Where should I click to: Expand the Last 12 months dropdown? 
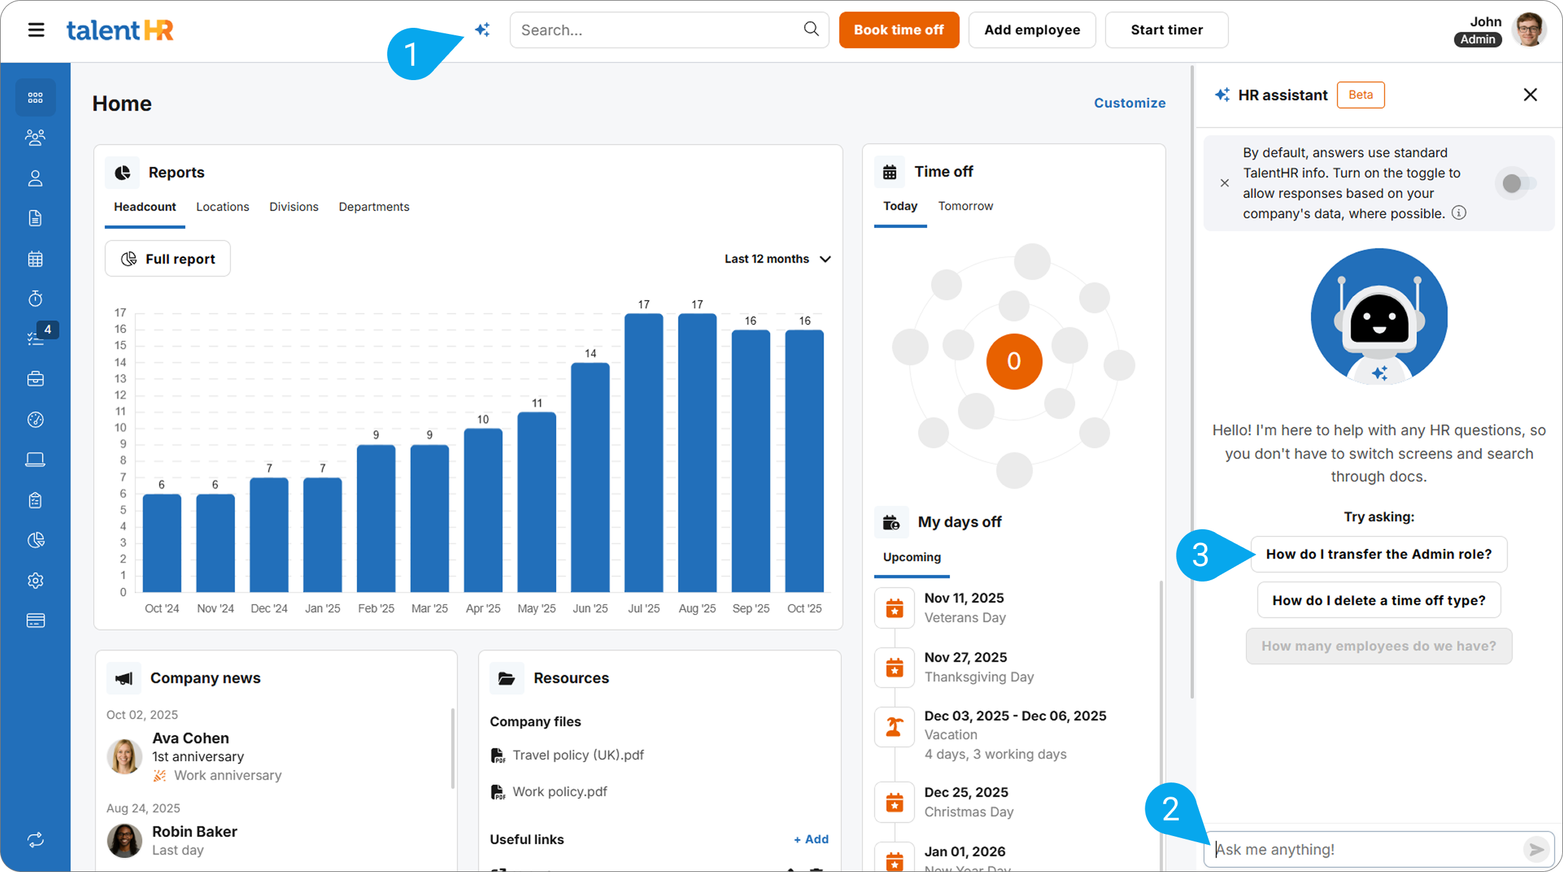coord(777,259)
